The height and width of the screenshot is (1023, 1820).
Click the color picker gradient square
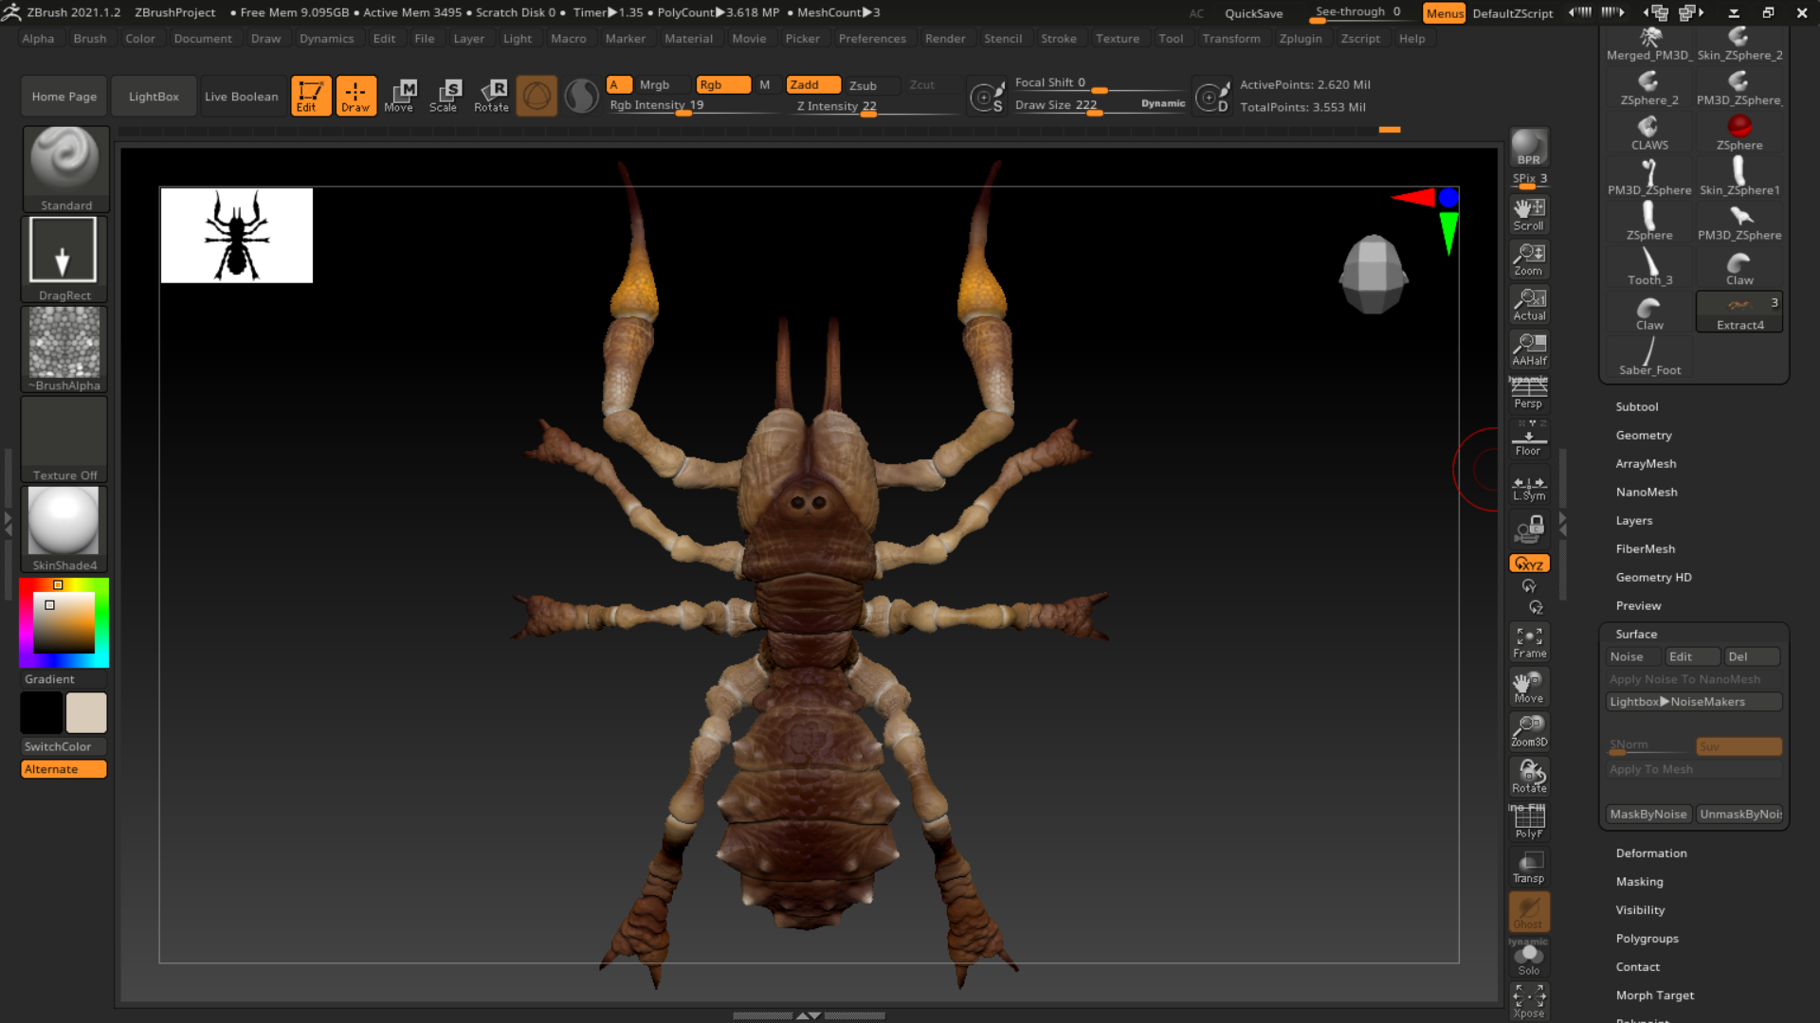[64, 622]
